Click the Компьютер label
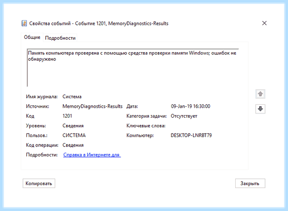The height and width of the screenshot is (211, 288). [140, 135]
